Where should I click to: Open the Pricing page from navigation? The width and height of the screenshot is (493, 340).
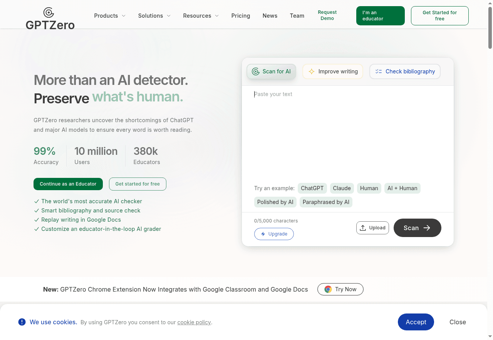241,16
